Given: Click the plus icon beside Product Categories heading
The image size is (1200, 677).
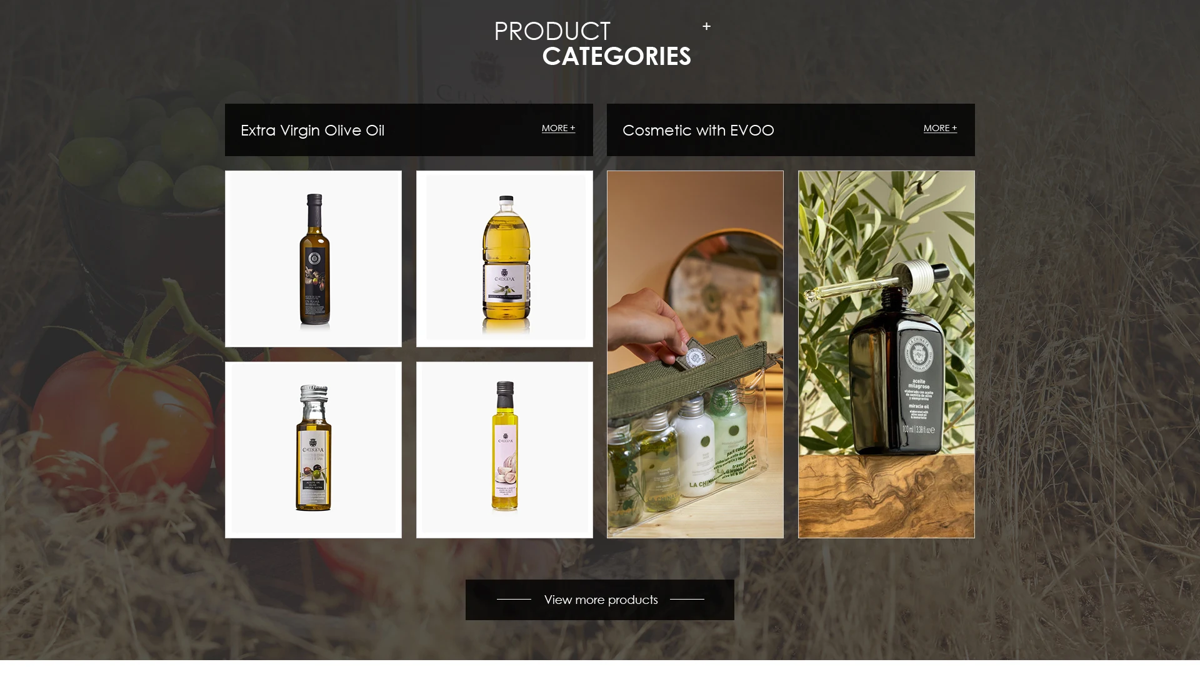Looking at the screenshot, I should coord(706,26).
